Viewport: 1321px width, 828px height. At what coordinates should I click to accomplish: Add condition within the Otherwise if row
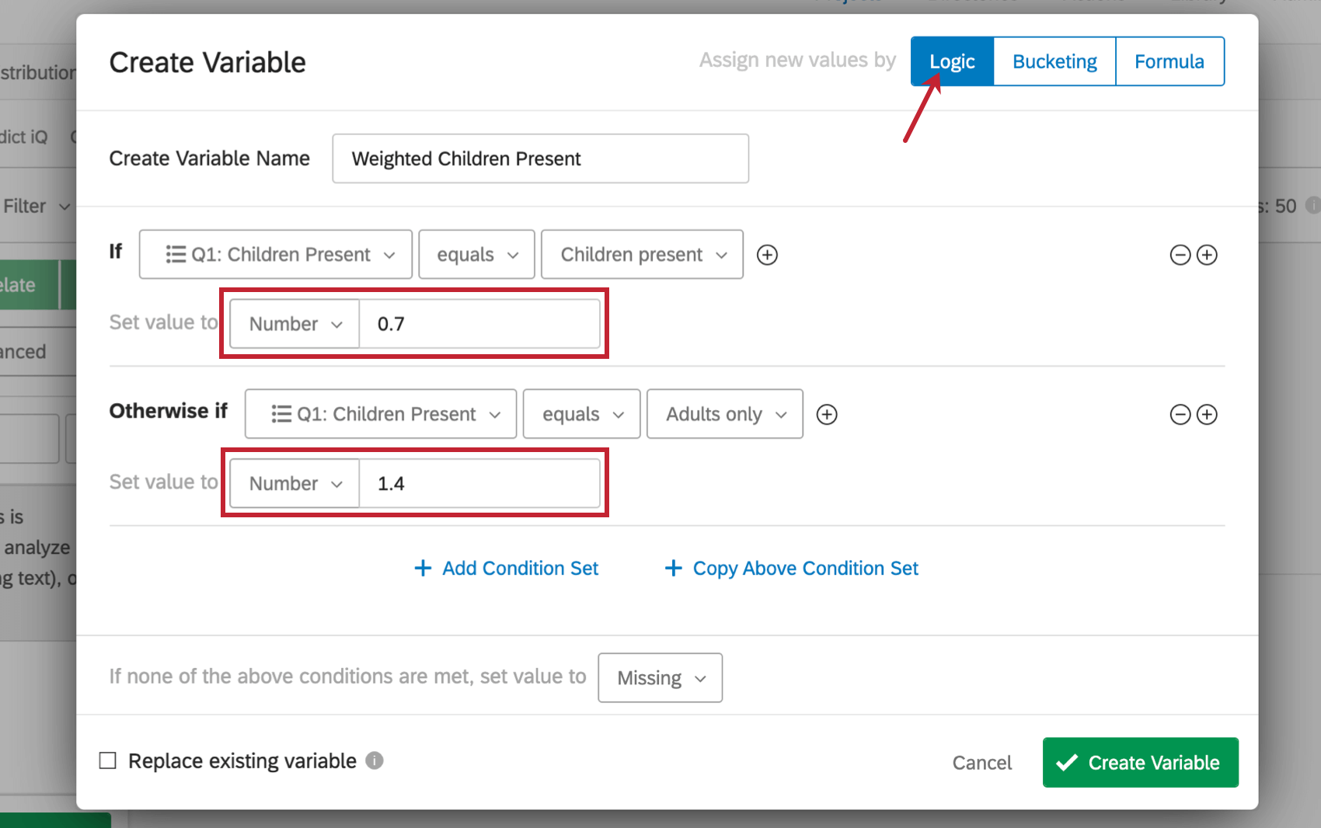[827, 414]
